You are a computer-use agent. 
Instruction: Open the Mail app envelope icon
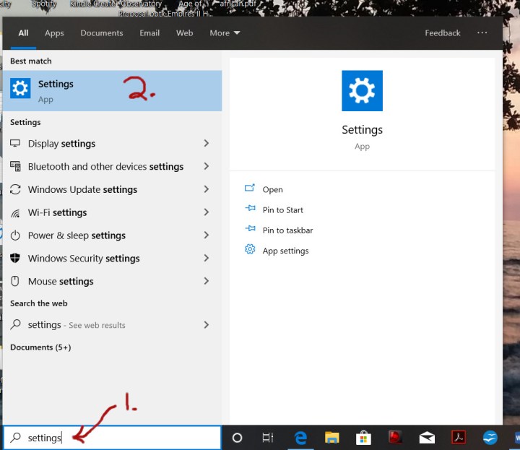(x=426, y=438)
